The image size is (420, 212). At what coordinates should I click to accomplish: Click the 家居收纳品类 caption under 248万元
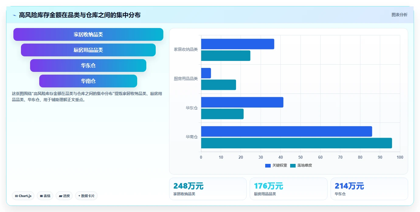coord(184,194)
